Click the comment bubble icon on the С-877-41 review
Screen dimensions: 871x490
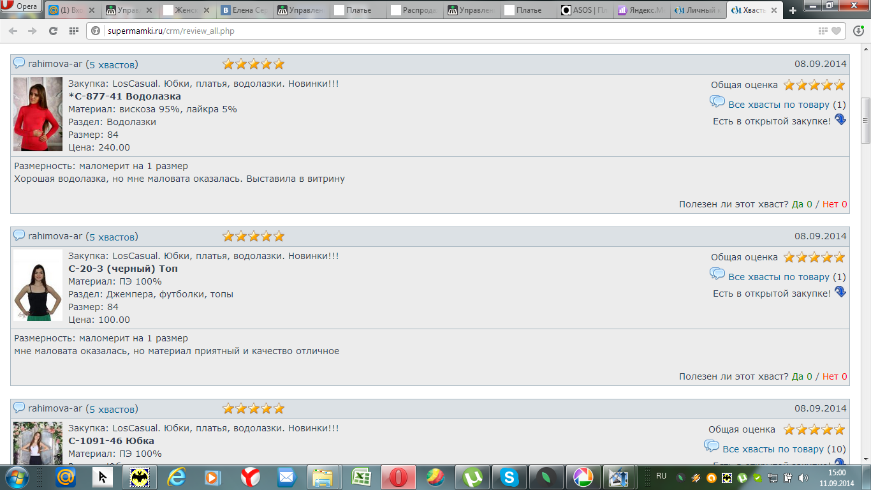coord(19,63)
